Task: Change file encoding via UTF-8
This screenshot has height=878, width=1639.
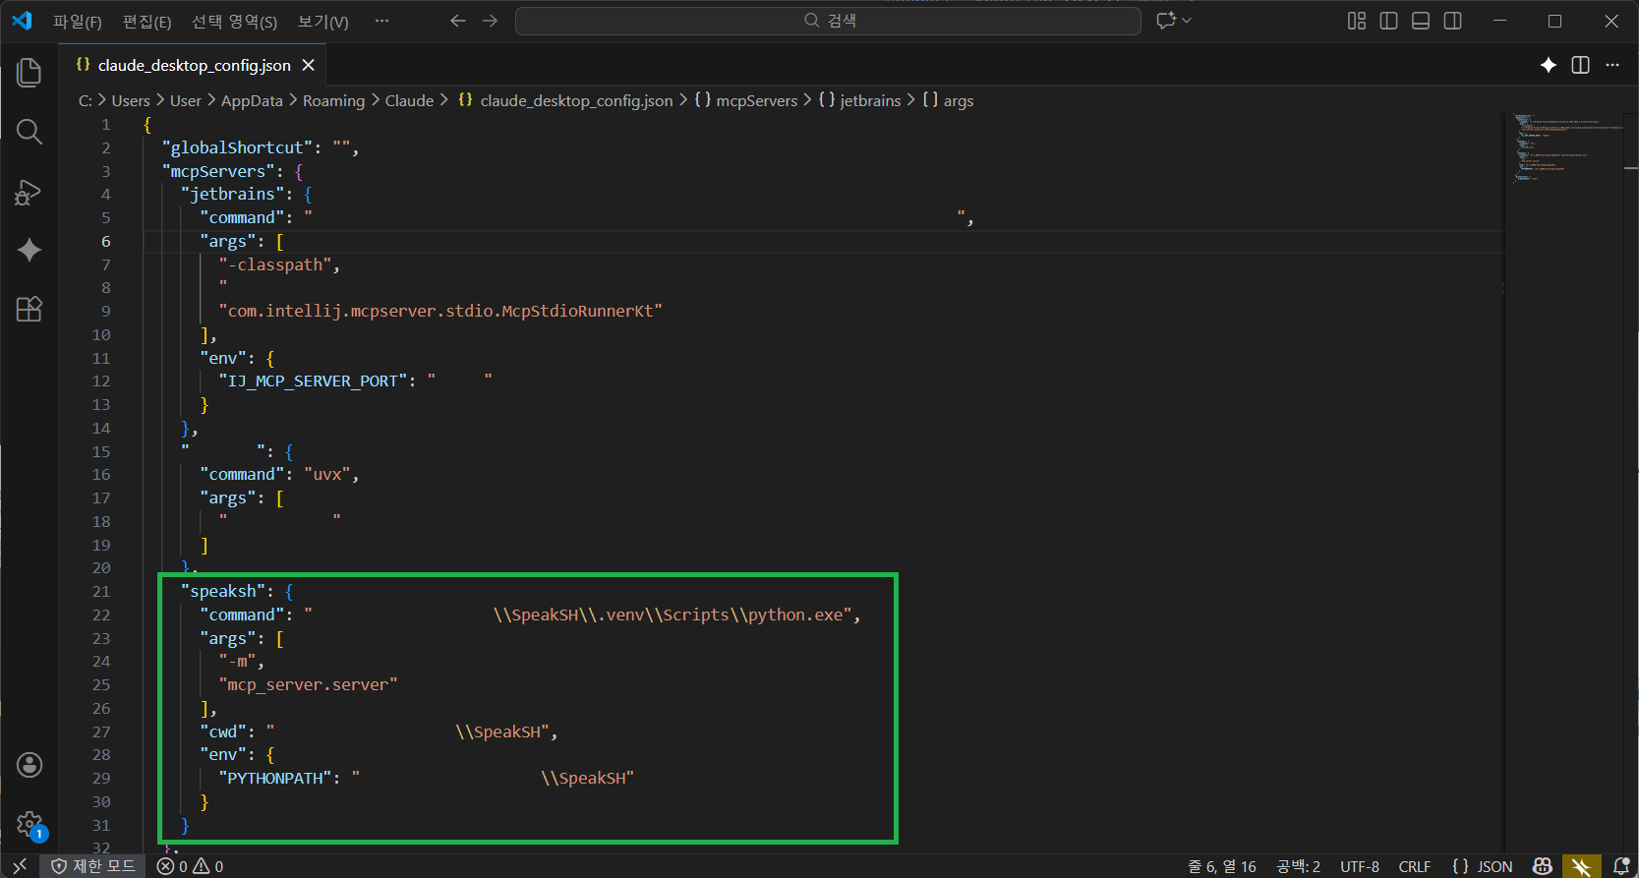Action: 1360,866
